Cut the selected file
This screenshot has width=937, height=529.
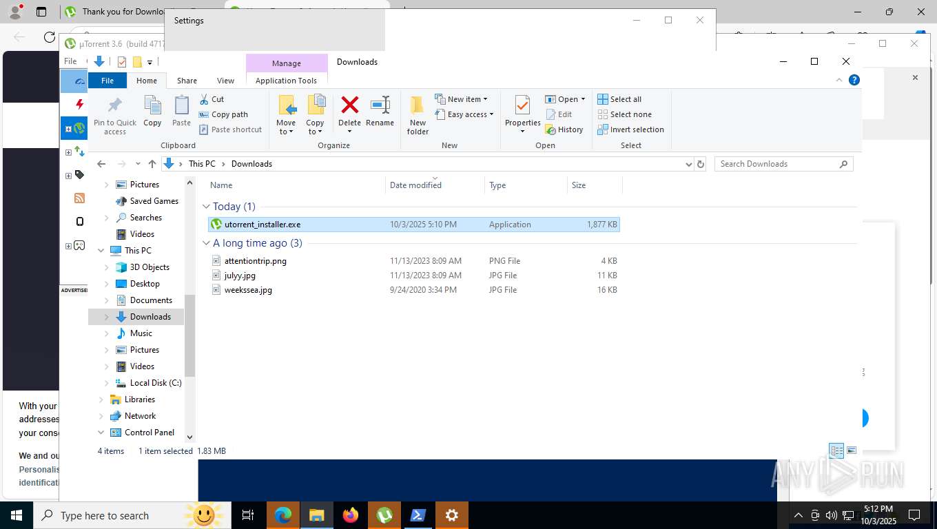point(212,99)
